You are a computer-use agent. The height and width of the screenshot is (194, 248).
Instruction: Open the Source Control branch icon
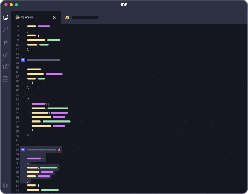pyautogui.click(x=6, y=42)
